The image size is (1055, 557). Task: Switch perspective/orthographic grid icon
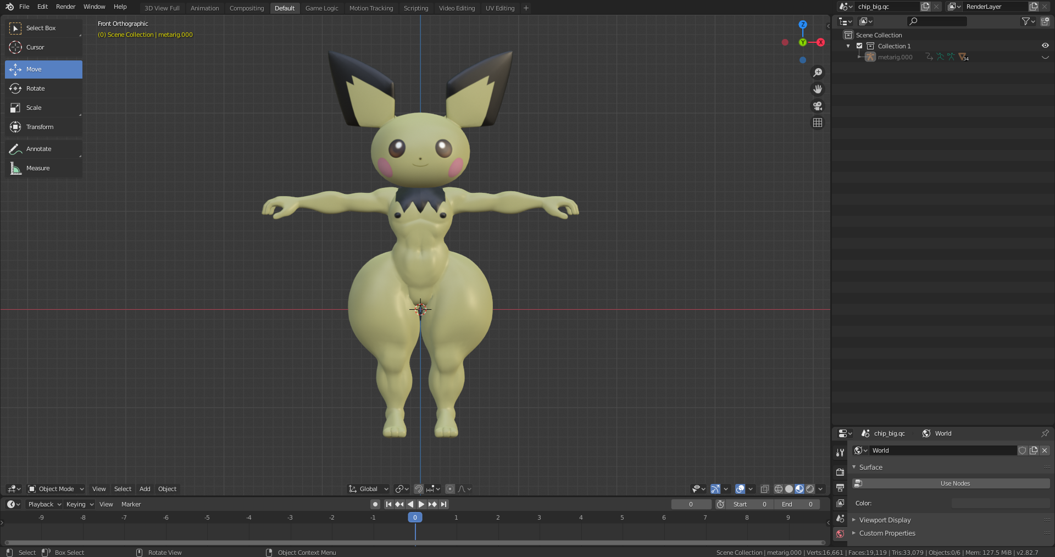coord(818,122)
